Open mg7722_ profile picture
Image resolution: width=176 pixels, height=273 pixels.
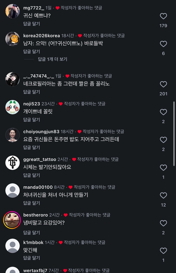13,11
